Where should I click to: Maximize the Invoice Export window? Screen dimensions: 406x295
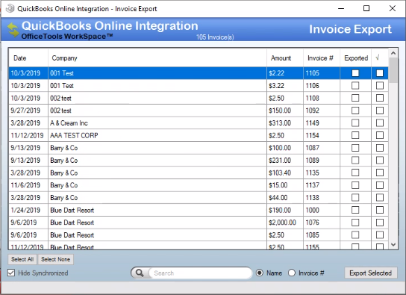(x=366, y=8)
